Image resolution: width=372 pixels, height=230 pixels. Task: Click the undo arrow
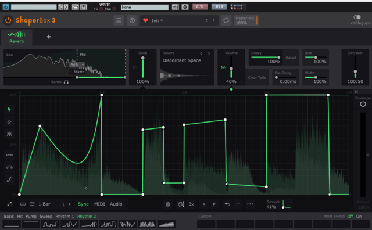coord(227,204)
